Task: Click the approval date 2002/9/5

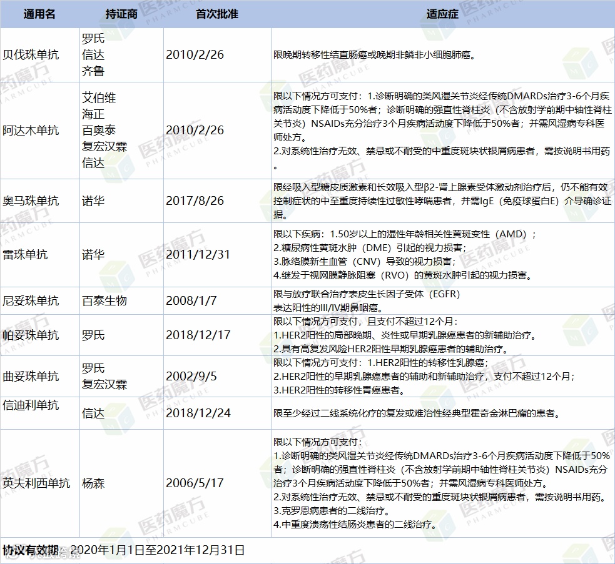Action: tap(191, 376)
